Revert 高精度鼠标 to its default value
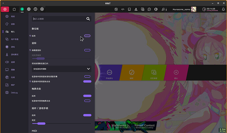 point(30,50)
